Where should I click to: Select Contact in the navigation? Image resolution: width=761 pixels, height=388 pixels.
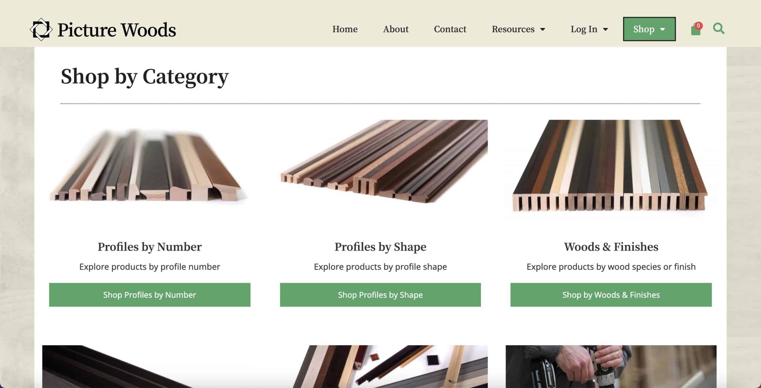450,29
